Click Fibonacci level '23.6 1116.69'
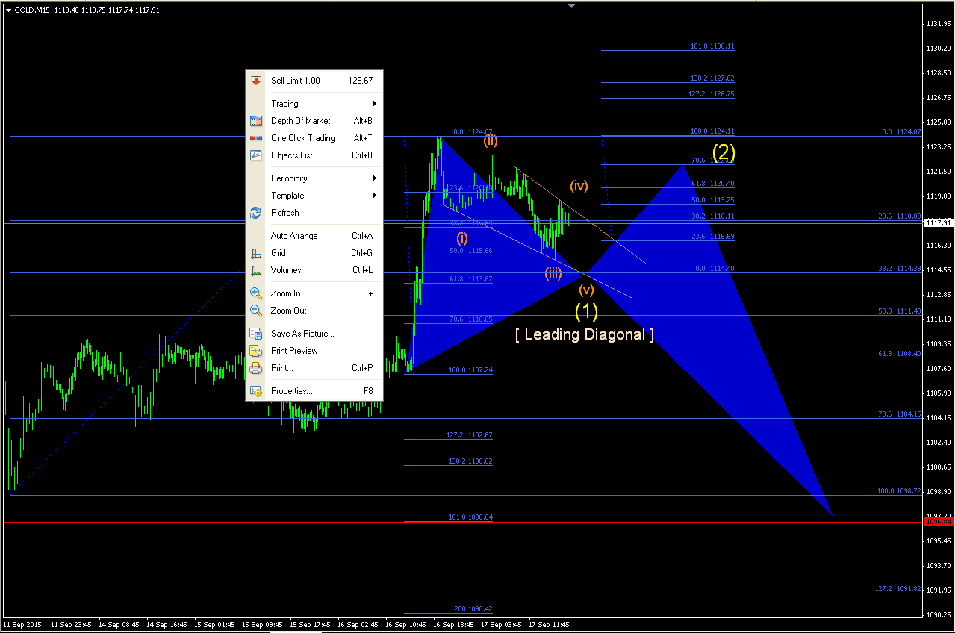This screenshot has width=955, height=633. tap(712, 237)
